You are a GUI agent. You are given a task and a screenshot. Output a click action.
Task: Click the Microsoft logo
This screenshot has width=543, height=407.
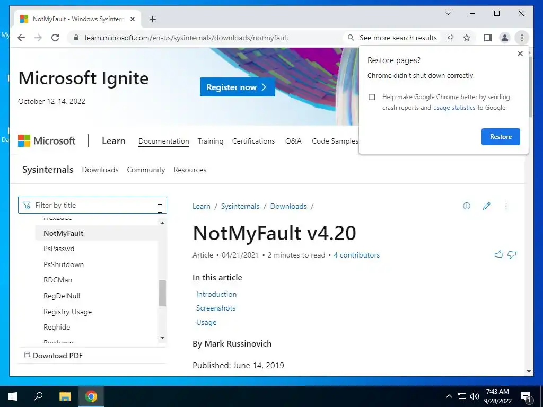point(47,141)
